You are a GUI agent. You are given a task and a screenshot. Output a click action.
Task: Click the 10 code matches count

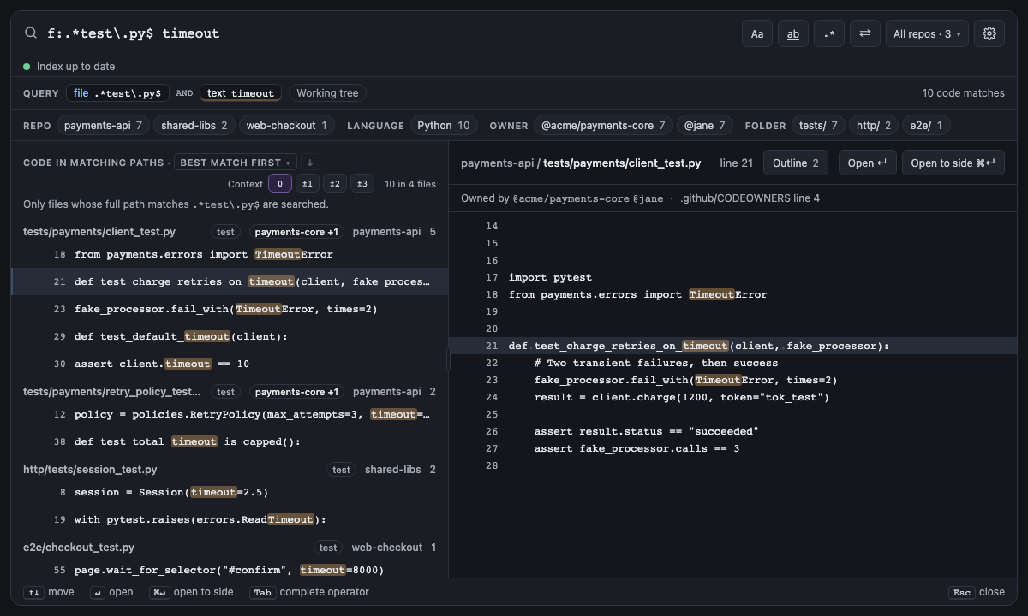[963, 93]
